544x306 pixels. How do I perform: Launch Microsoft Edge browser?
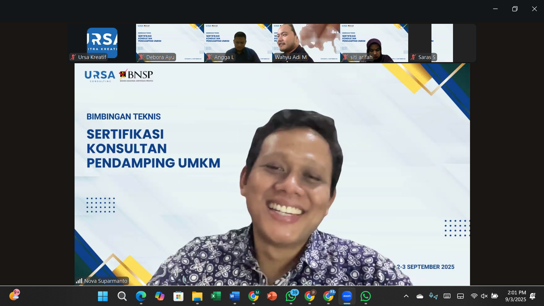[141, 296]
